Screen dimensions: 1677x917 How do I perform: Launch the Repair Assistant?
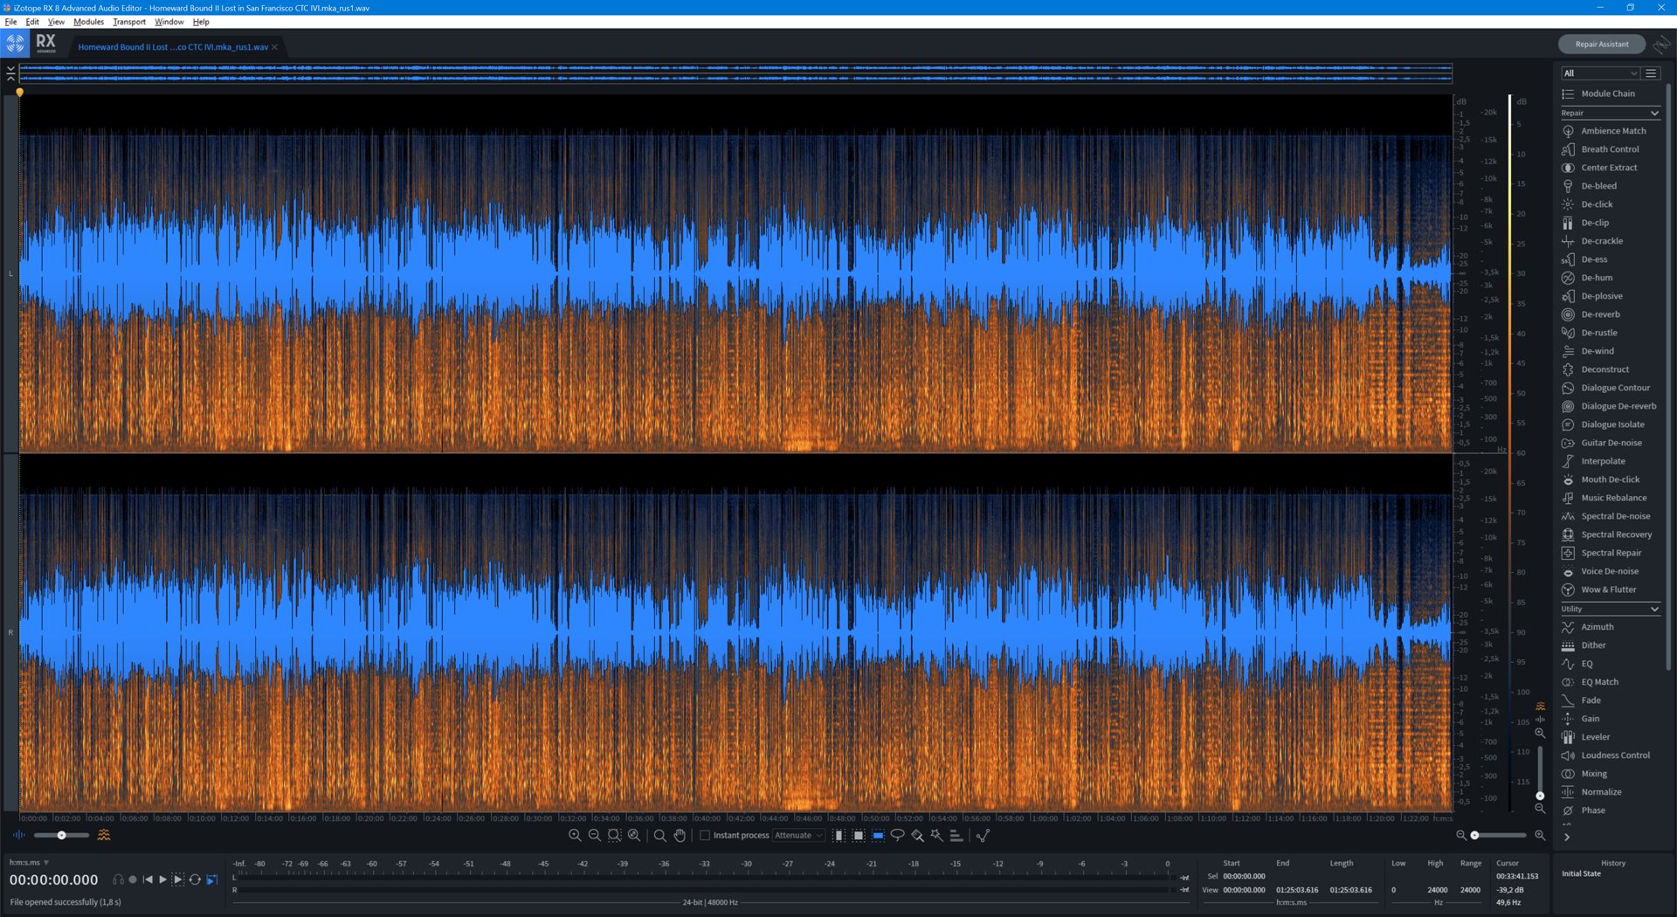click(1601, 44)
